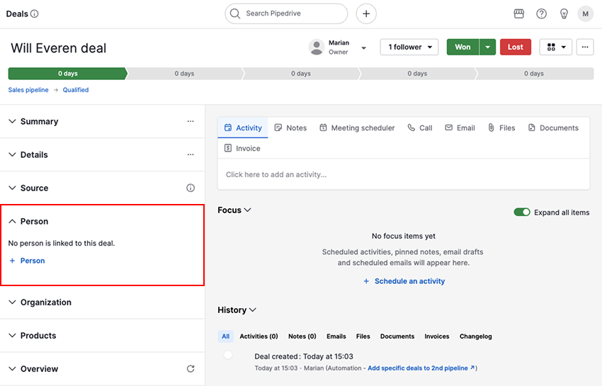The width and height of the screenshot is (602, 386).
Task: Mark deal as Lost
Action: (515, 47)
